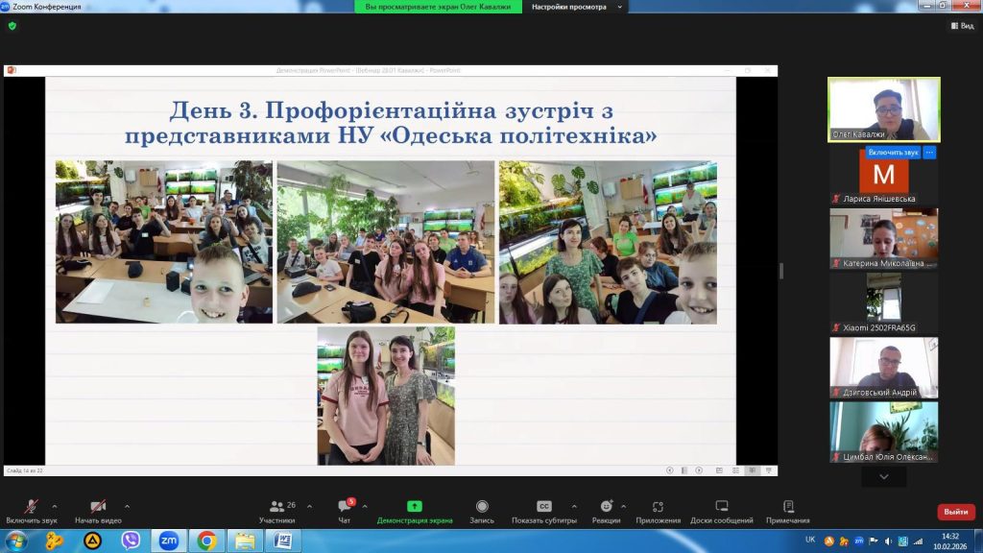Image resolution: width=983 pixels, height=553 pixels.
Task: Expand video options arrow next to camera
Action: pyautogui.click(x=127, y=505)
